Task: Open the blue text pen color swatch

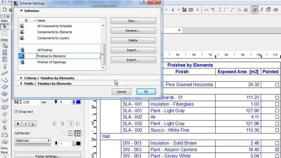Action: click(x=77, y=102)
